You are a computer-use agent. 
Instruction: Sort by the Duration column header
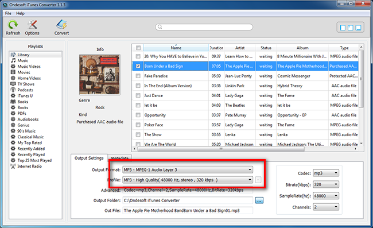coord(216,48)
